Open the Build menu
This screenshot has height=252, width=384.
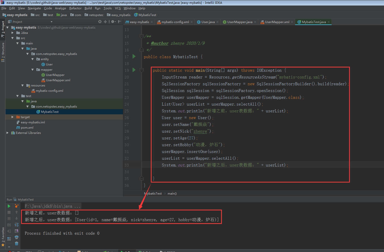click(x=88, y=8)
